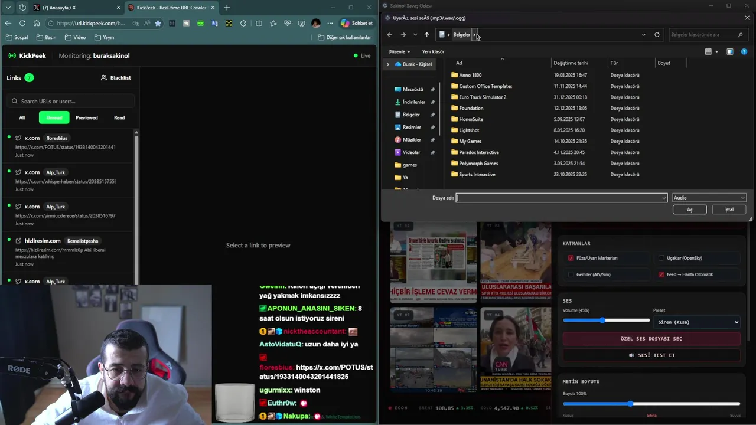Open the Video bookmarks folder
The image size is (756, 425).
pos(75,37)
